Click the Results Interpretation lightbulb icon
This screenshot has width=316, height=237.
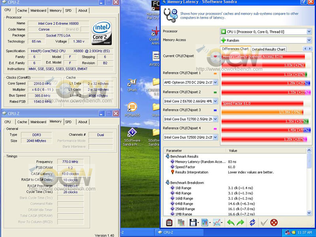tap(173, 172)
